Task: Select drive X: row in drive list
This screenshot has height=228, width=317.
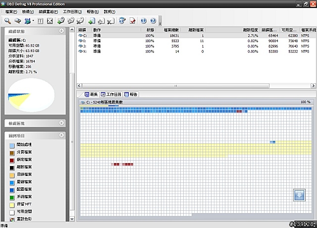Action: click(x=196, y=52)
